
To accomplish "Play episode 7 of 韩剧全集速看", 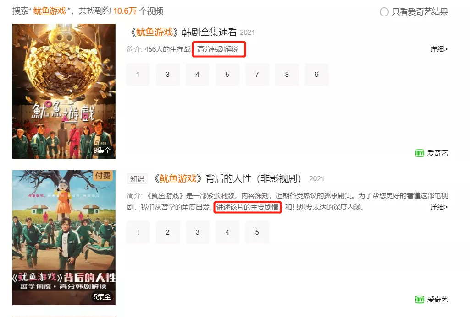I will 257,75.
